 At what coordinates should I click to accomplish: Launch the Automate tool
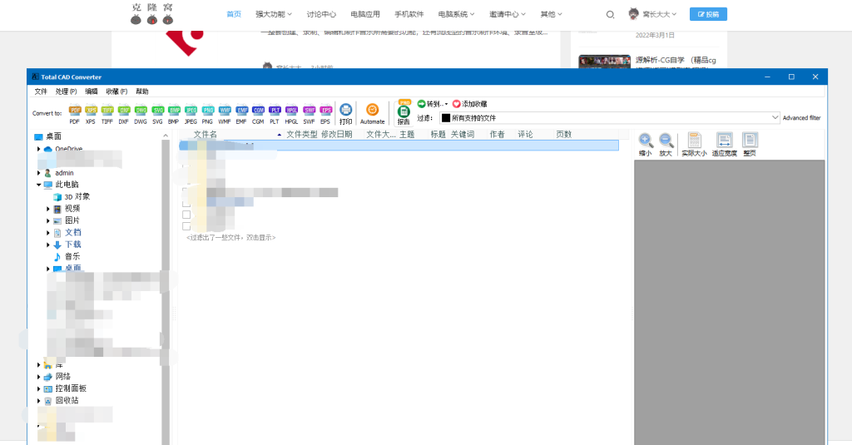pyautogui.click(x=372, y=114)
